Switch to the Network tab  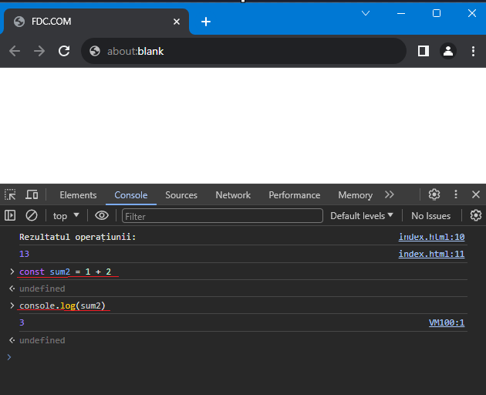pyautogui.click(x=233, y=195)
